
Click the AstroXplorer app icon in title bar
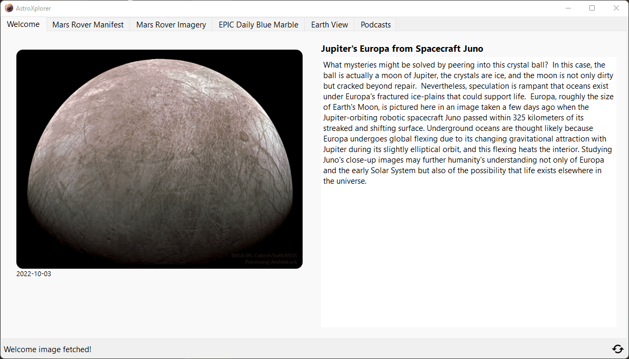point(9,8)
